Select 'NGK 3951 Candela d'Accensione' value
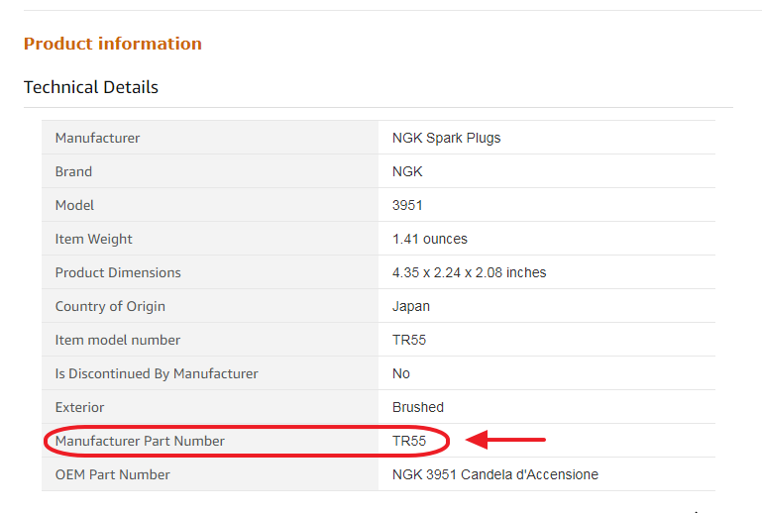The width and height of the screenshot is (762, 513). coord(495,474)
